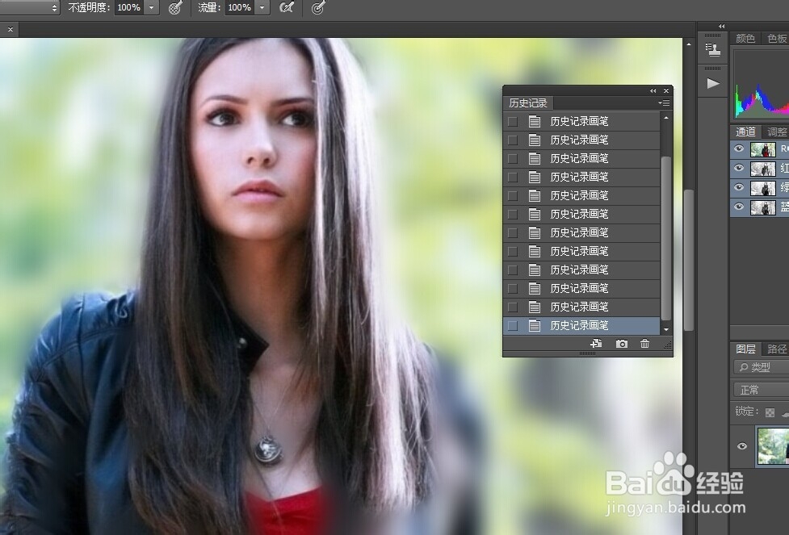
Task: Hide the RGB composite channel
Action: coord(739,148)
